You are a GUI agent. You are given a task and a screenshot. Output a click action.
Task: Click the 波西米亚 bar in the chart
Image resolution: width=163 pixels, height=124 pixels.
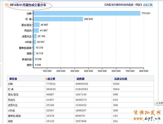pos(35,36)
